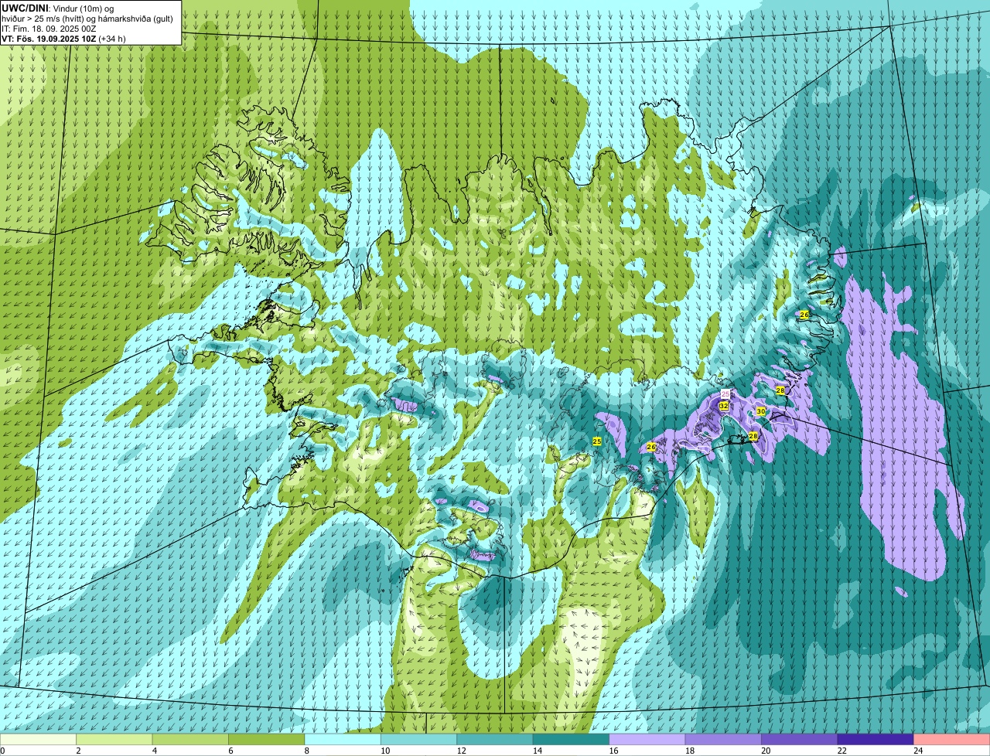The image size is (990, 756).
Task: Click the legend tick value 0
Action: point(2,751)
